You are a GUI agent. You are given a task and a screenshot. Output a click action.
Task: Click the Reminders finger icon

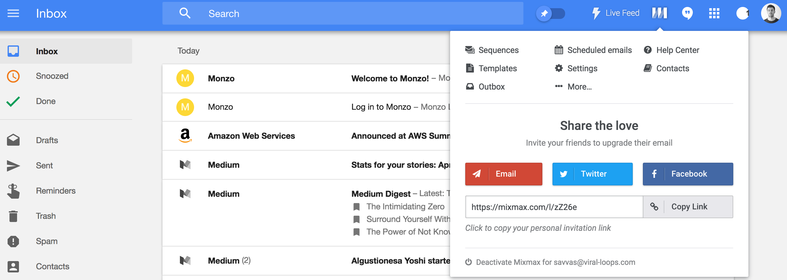13,191
